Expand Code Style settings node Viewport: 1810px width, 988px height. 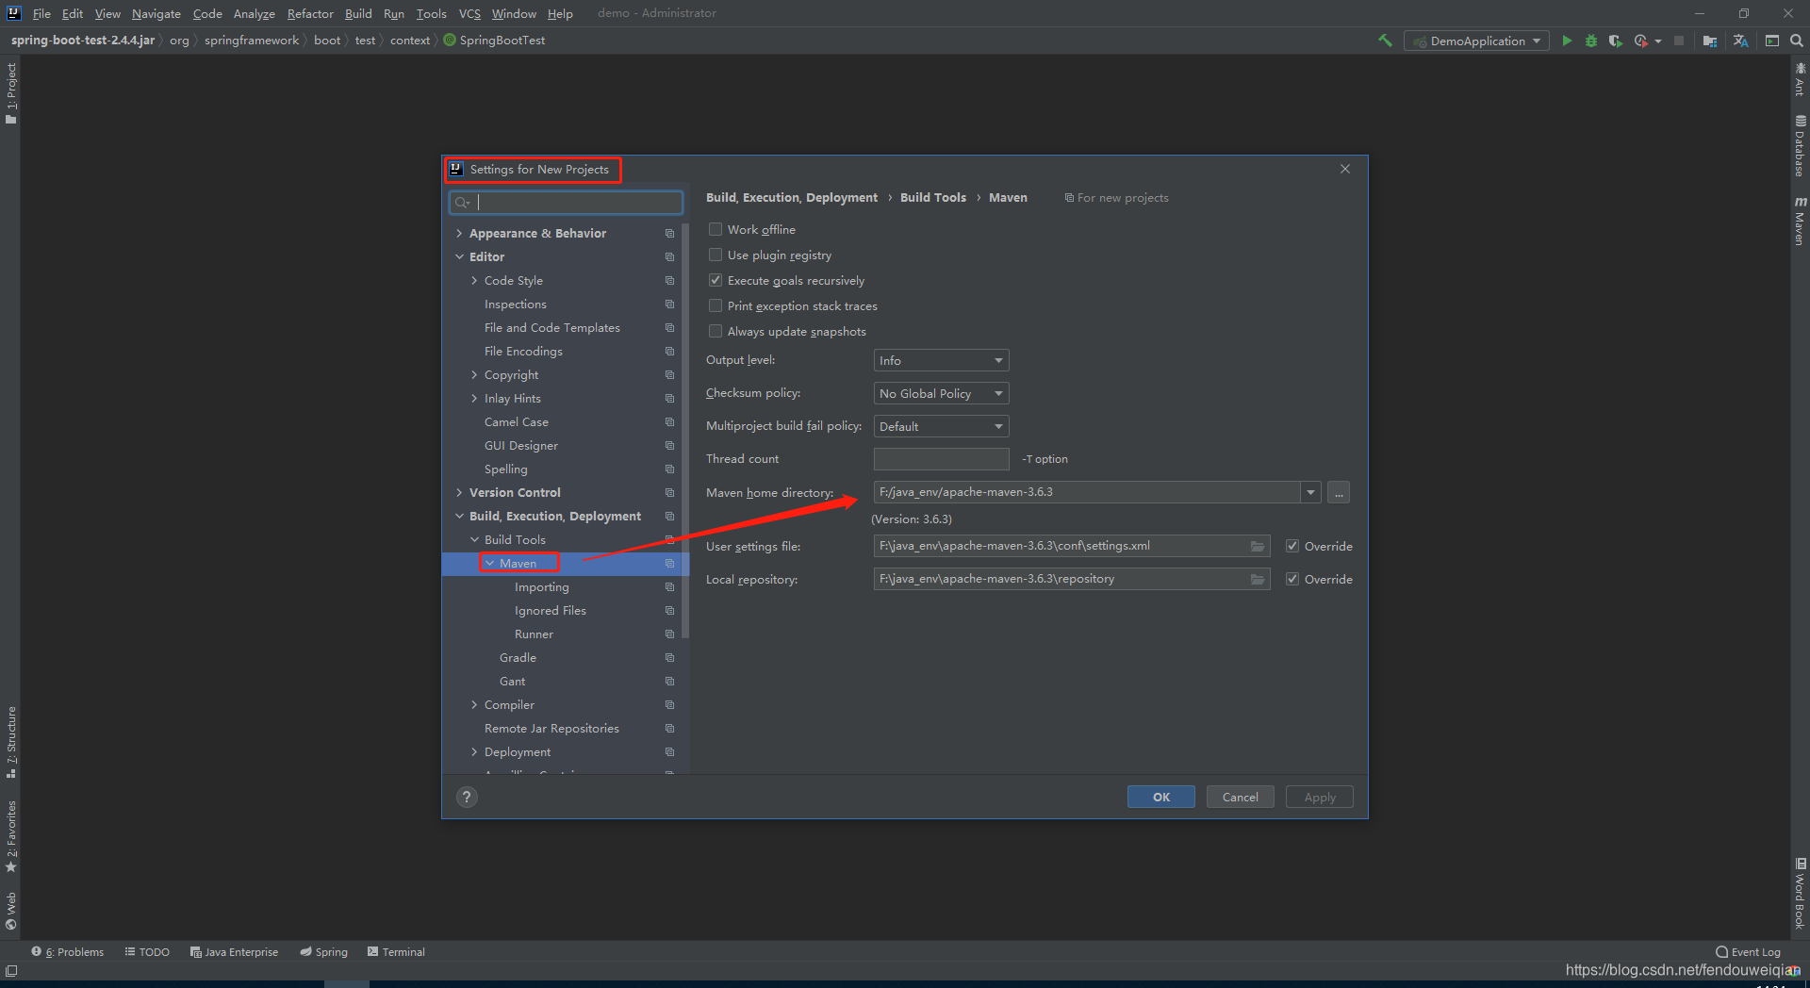[474, 280]
